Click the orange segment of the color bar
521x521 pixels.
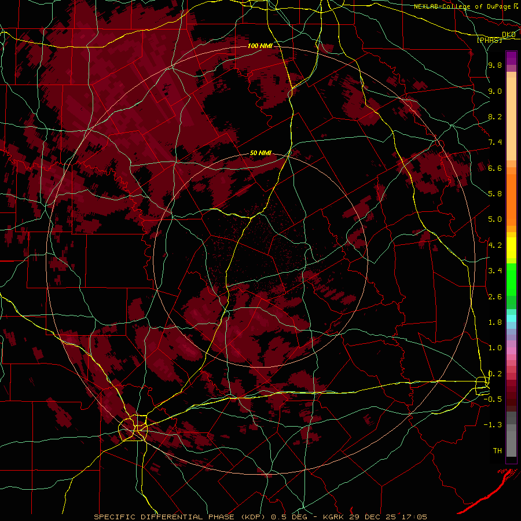point(511,200)
